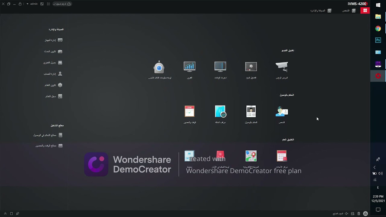Open the alarm warning triangle icon in status bar
386x217 pixels.
pyautogui.click(x=365, y=214)
